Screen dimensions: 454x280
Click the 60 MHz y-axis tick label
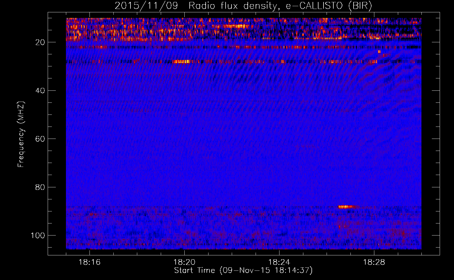[x=40, y=139]
